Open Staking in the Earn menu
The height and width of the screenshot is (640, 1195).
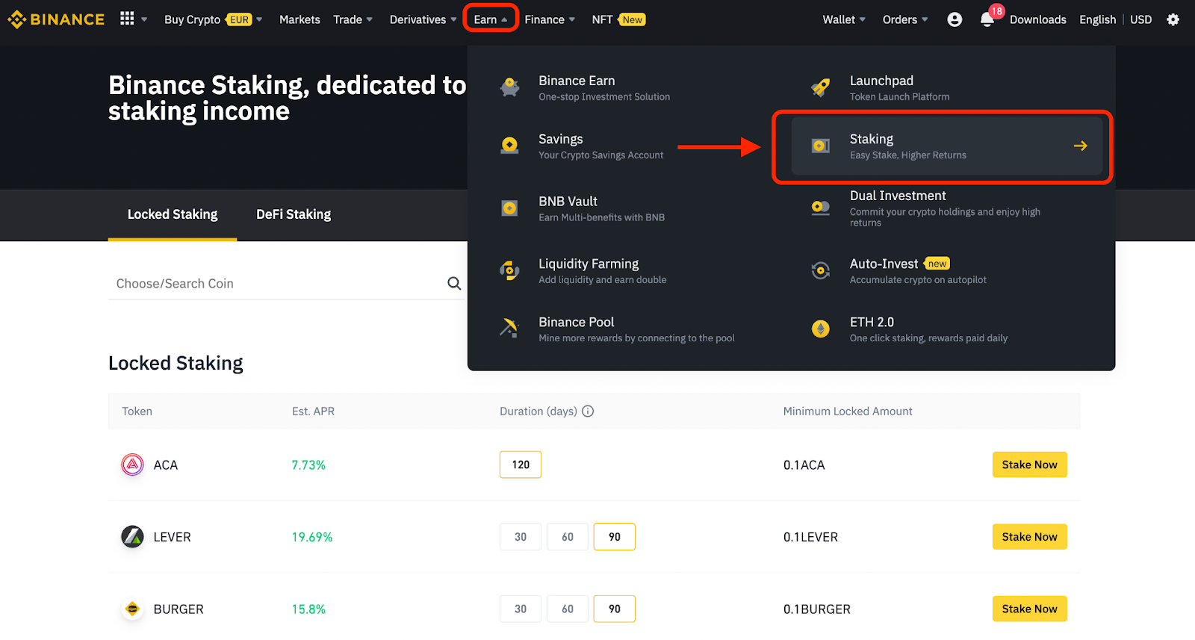(x=947, y=146)
